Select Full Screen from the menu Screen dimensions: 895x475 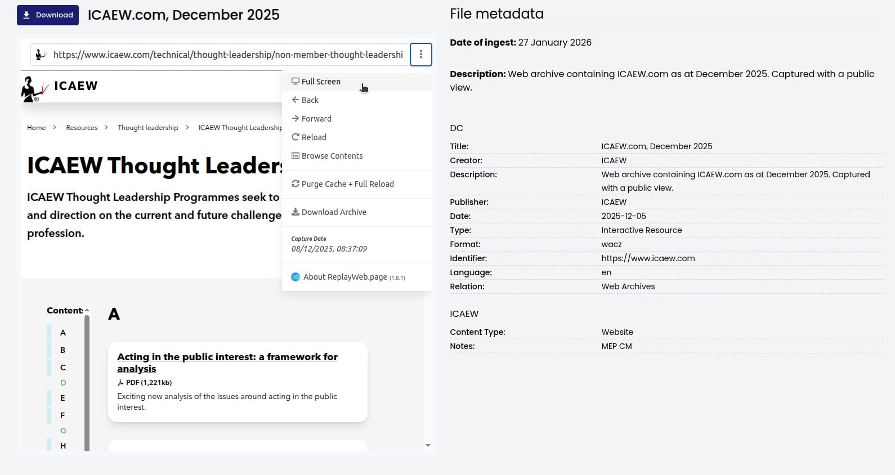pos(357,82)
